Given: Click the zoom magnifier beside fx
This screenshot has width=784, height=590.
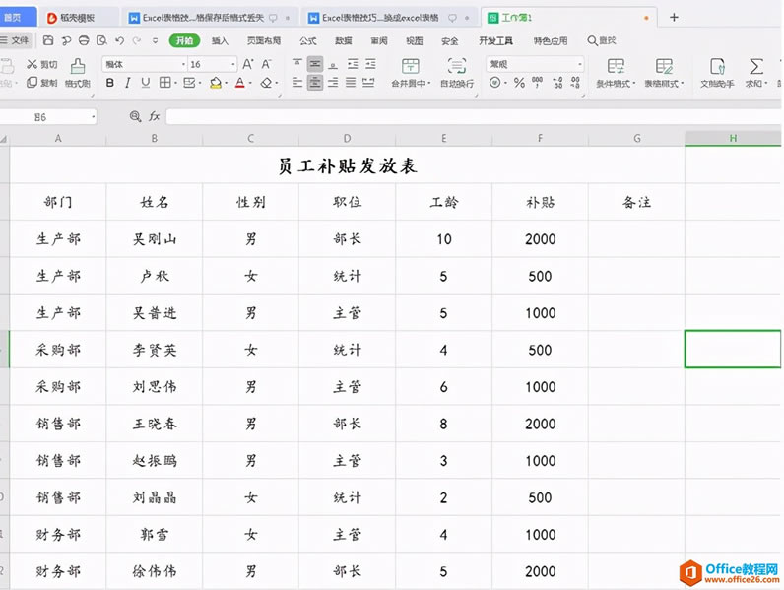Looking at the screenshot, I should 135,116.
